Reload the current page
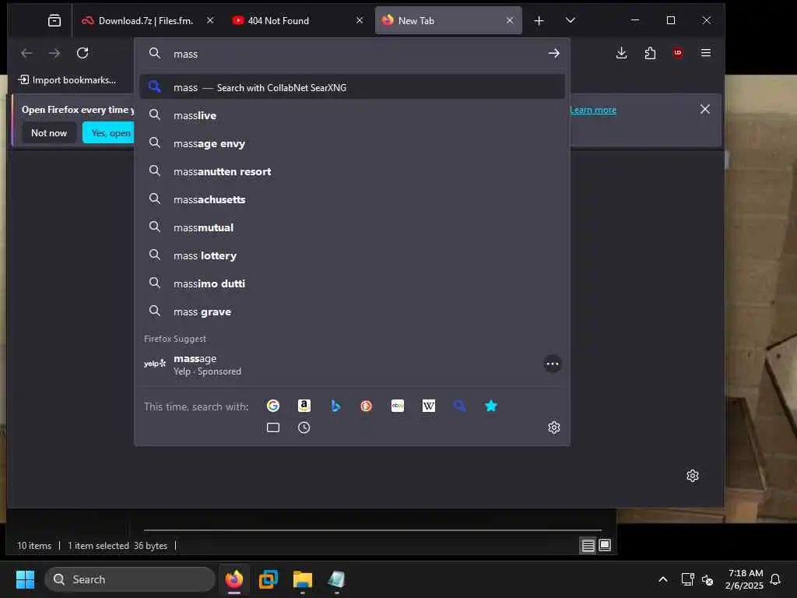 83,53
